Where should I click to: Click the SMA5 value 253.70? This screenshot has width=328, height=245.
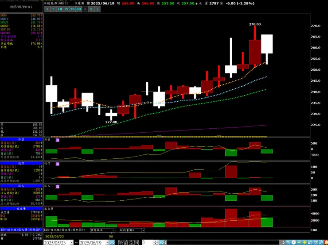[x=35, y=15]
